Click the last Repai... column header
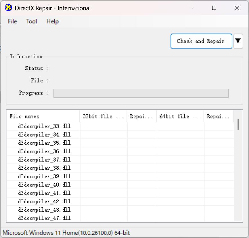Viewport: 249px width, 238px height. (x=219, y=116)
